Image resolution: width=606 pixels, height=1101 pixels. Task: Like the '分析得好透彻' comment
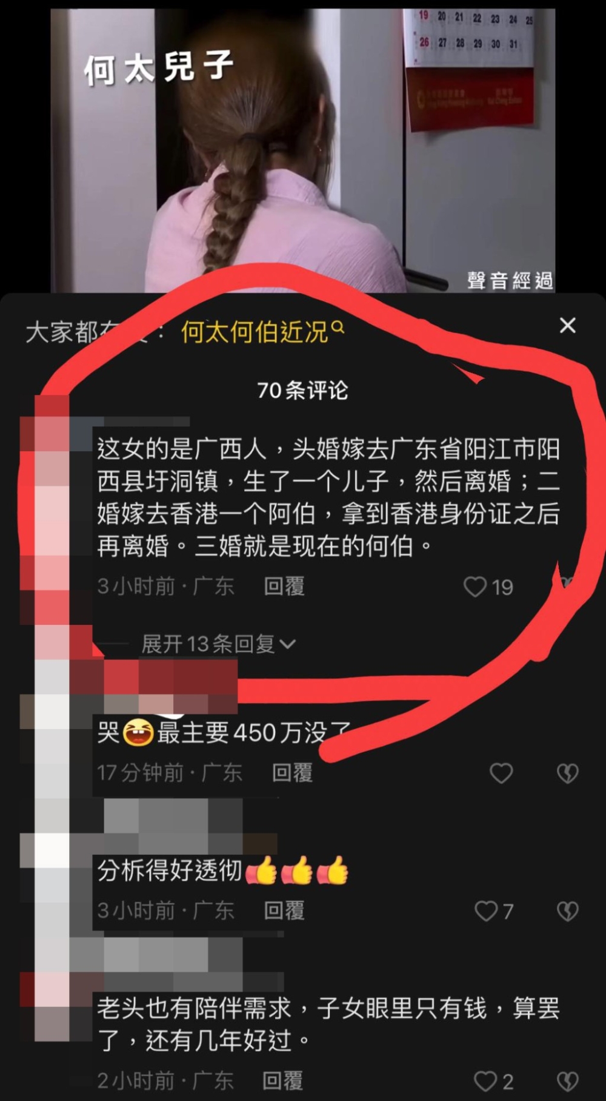487,911
